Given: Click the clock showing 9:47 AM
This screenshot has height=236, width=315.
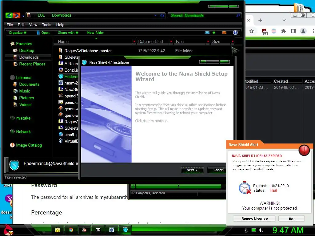Looking at the screenshot, I should pyautogui.click(x=288, y=230).
